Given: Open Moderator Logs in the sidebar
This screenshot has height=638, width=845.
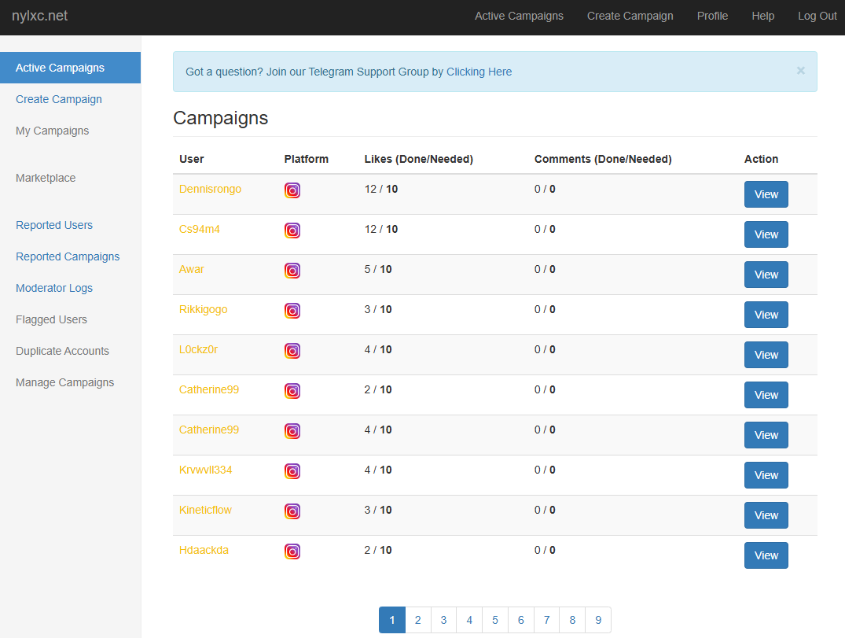Looking at the screenshot, I should [54, 288].
